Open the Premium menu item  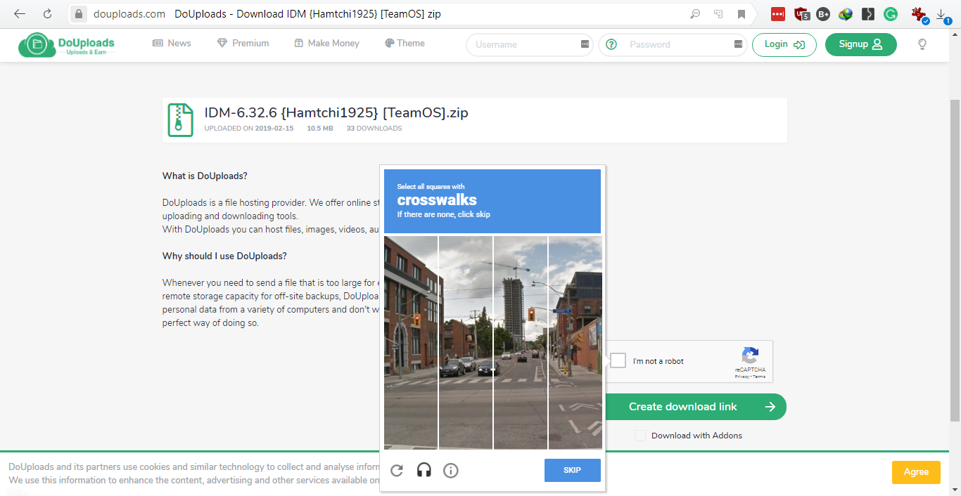(243, 44)
